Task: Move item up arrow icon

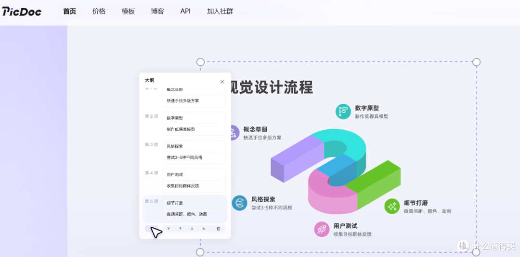Action: [x=180, y=229]
